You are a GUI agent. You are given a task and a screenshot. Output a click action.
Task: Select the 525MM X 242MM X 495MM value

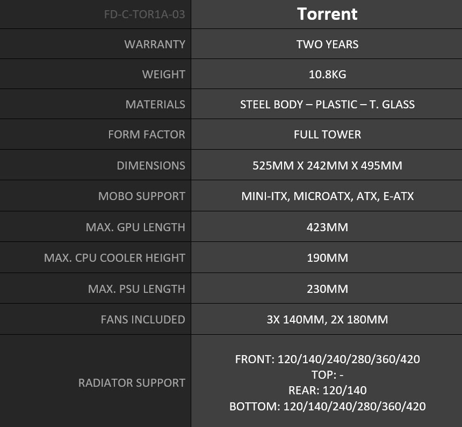pos(327,165)
